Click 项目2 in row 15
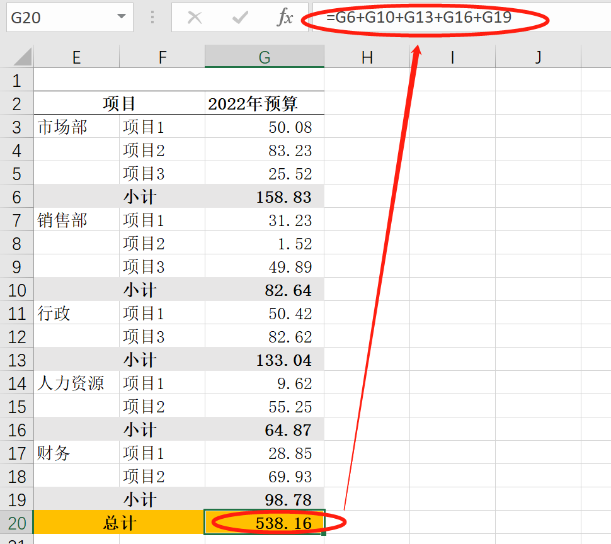Image resolution: width=611 pixels, height=544 pixels. pos(162,406)
